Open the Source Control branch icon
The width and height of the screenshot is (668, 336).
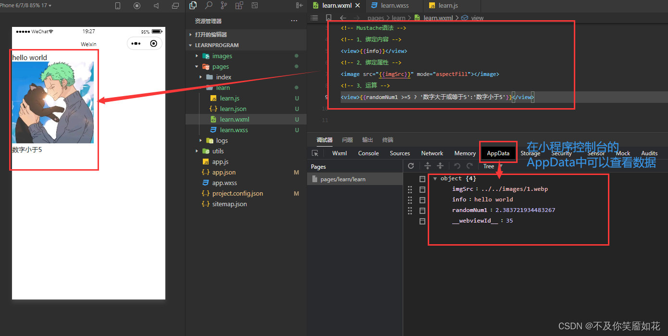coord(224,5)
